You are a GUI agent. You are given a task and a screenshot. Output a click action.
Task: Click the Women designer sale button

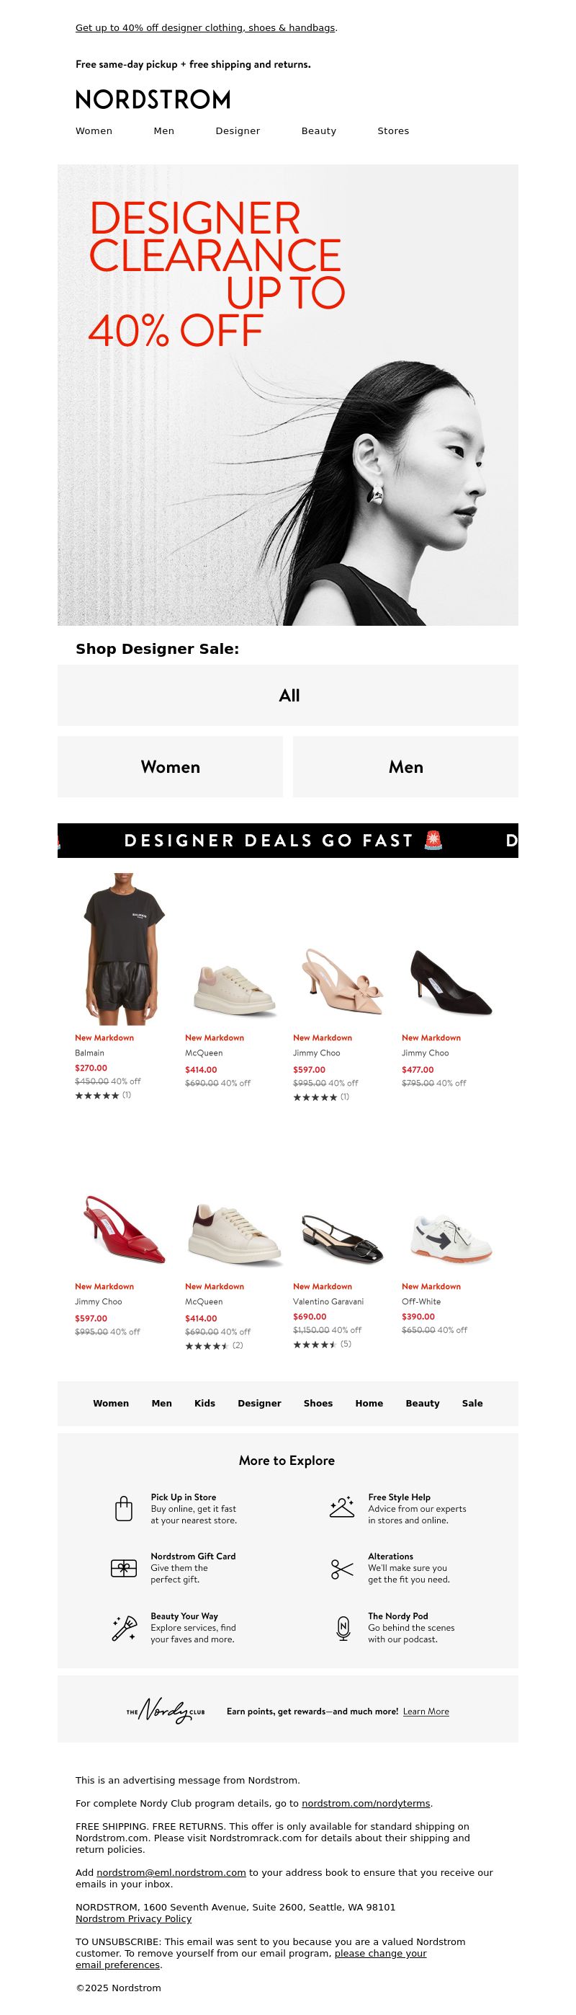(171, 766)
